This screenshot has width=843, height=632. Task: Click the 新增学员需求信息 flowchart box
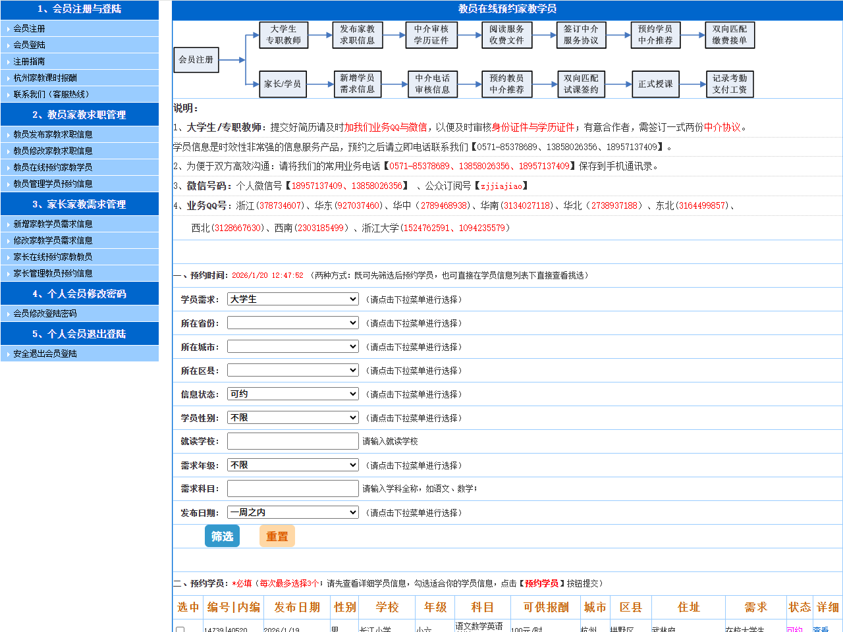point(357,84)
